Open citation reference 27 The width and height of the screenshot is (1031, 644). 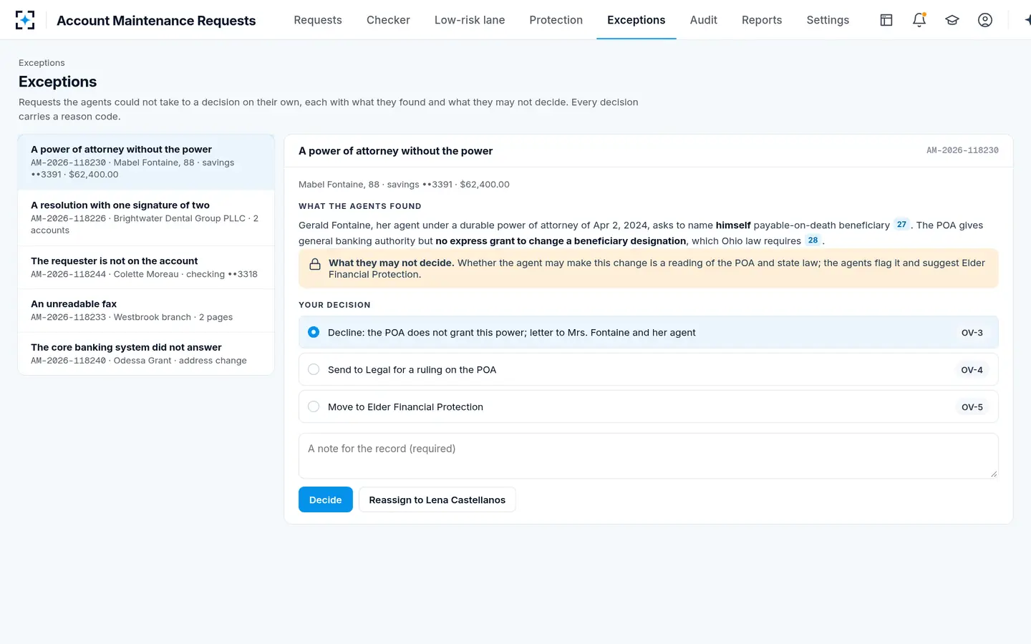point(901,225)
